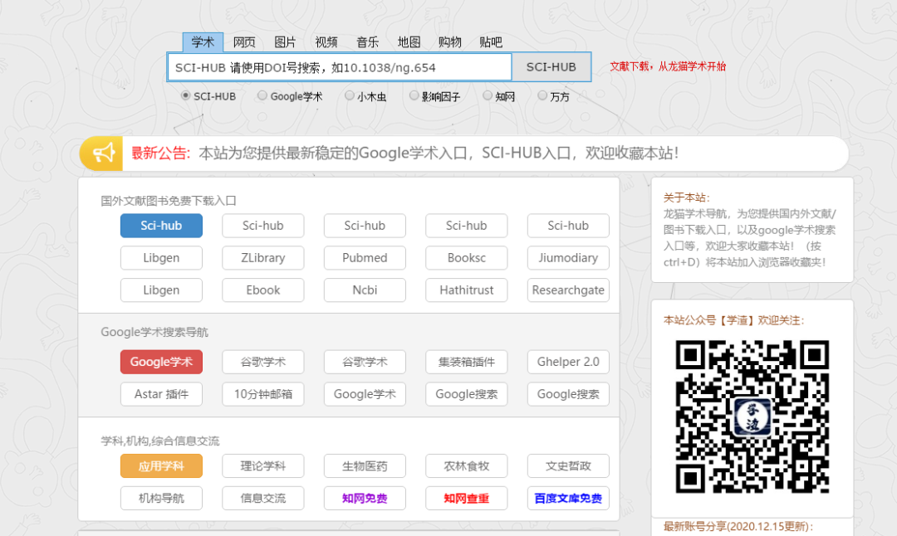Select the 影响因子 radio option
Image resolution: width=897 pixels, height=536 pixels.
coord(414,95)
